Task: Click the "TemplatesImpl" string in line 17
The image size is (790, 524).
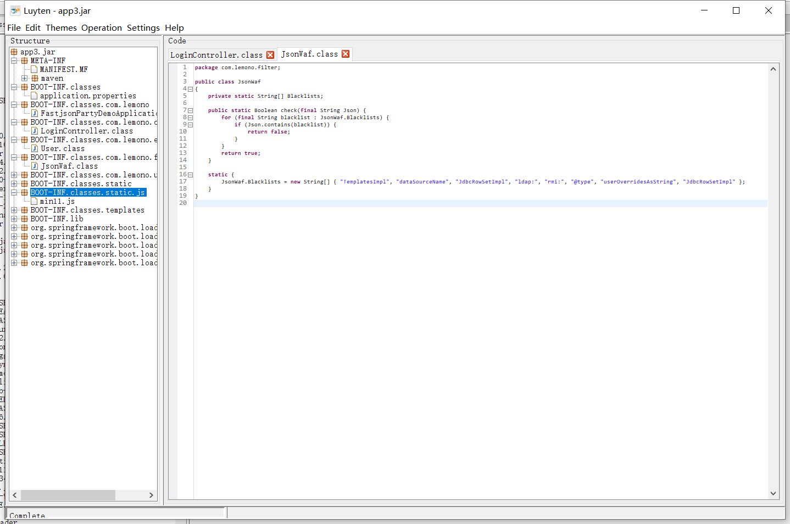Action: [365, 182]
